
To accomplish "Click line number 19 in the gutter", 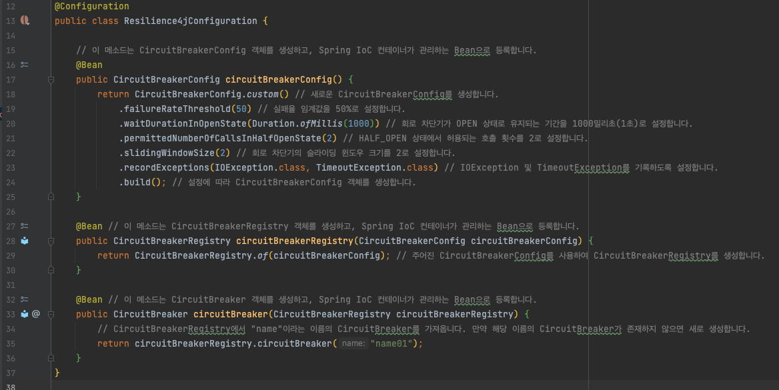I will coord(11,109).
